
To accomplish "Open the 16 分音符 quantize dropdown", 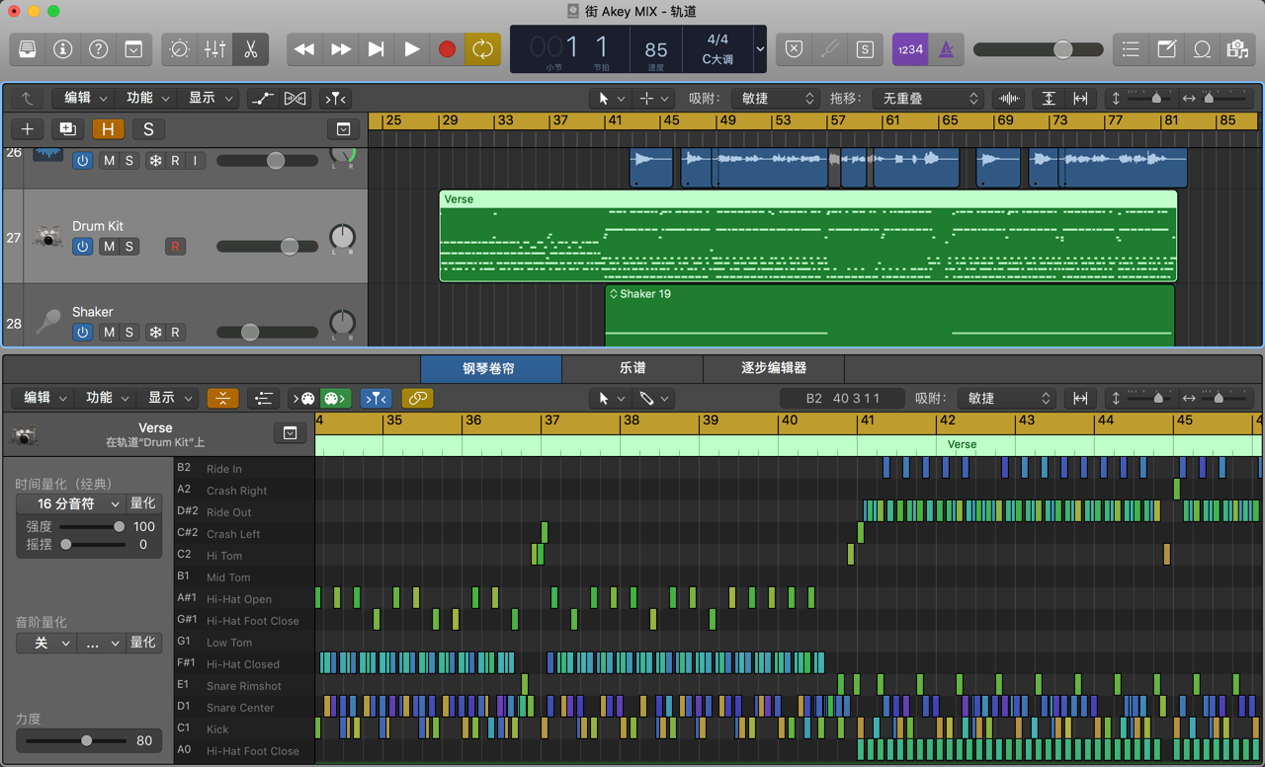I will pyautogui.click(x=71, y=503).
